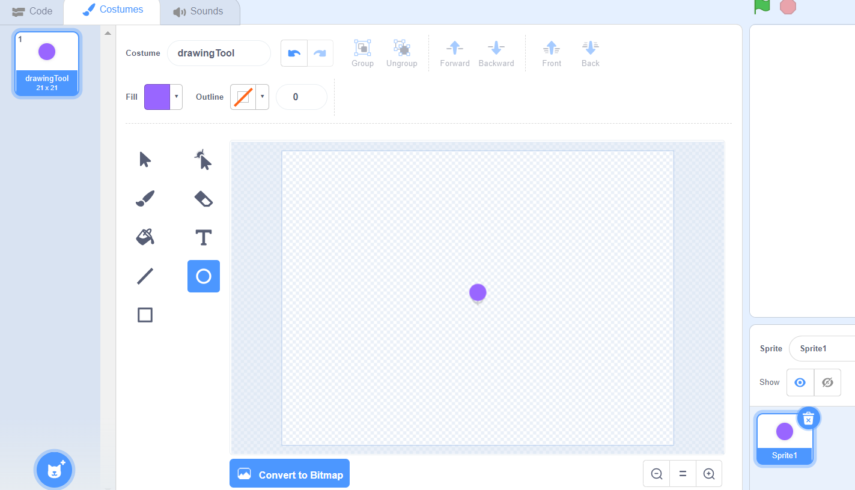Choose the Select arrow tool
Viewport: 855px width, 490px height.
145,160
